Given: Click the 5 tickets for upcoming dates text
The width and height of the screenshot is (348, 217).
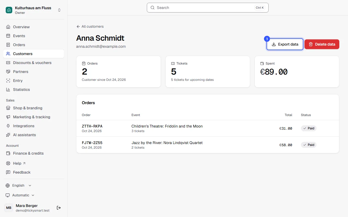Looking at the screenshot, I should 192,80.
